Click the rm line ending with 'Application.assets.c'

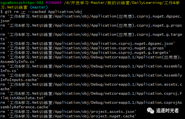91,85
